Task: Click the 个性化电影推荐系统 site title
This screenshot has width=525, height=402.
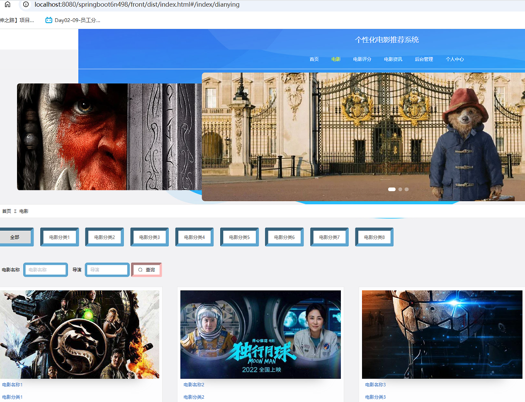Action: (x=387, y=40)
